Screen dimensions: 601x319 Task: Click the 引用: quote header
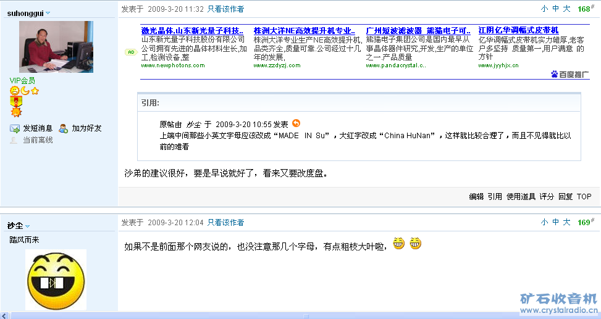pyautogui.click(x=150, y=102)
